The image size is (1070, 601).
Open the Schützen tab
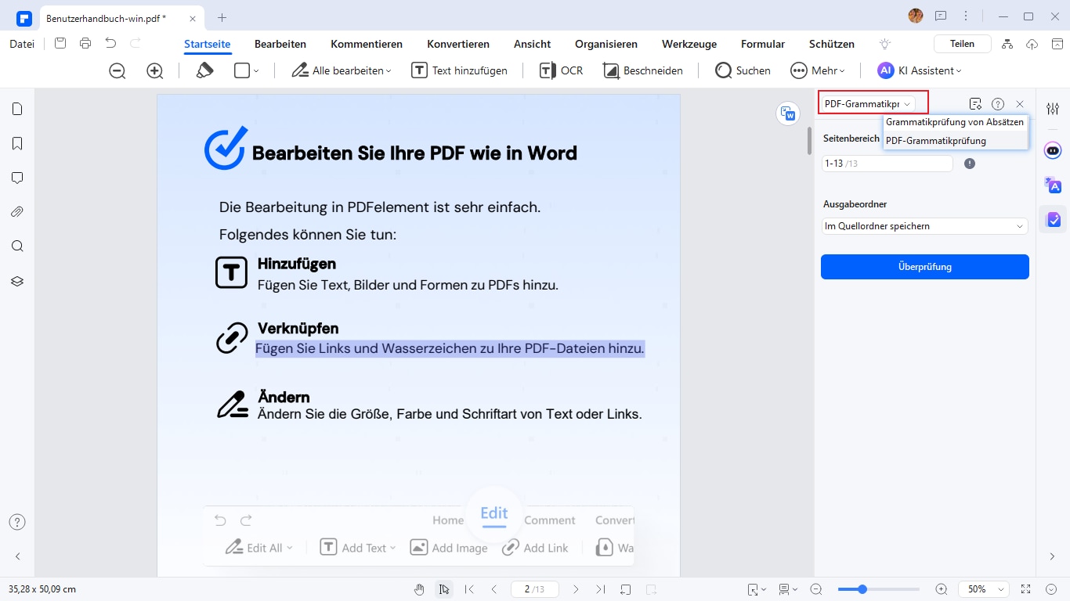tap(832, 44)
